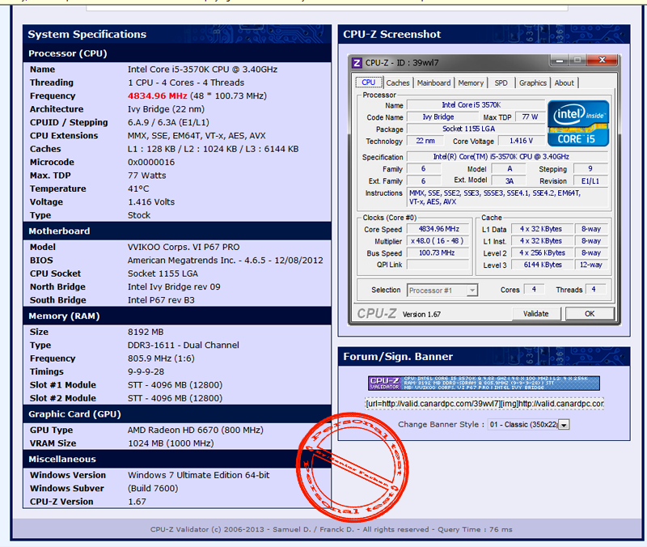Screen dimensions: 647x547
Task: Switch to the CPU tab
Action: (x=369, y=83)
